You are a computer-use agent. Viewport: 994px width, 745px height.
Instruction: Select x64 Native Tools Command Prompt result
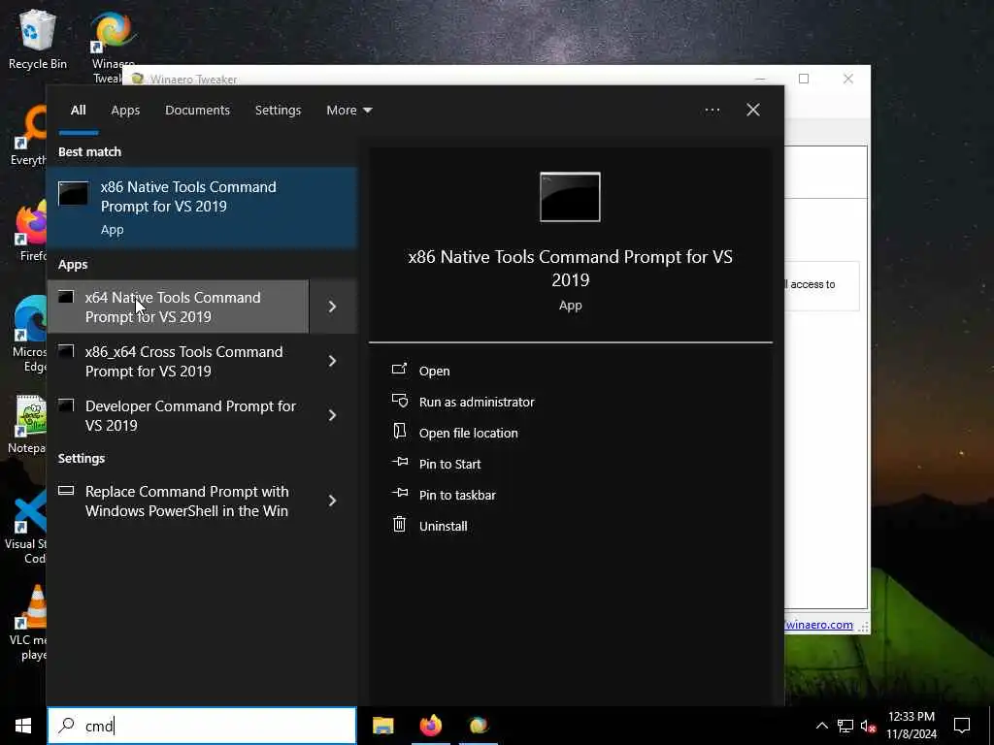179,307
